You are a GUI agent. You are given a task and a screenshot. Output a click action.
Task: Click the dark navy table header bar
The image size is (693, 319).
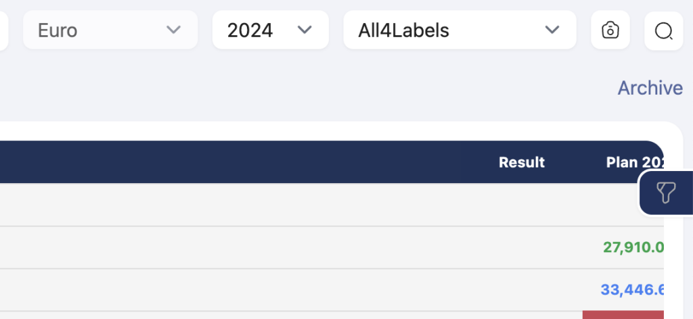pos(332,162)
